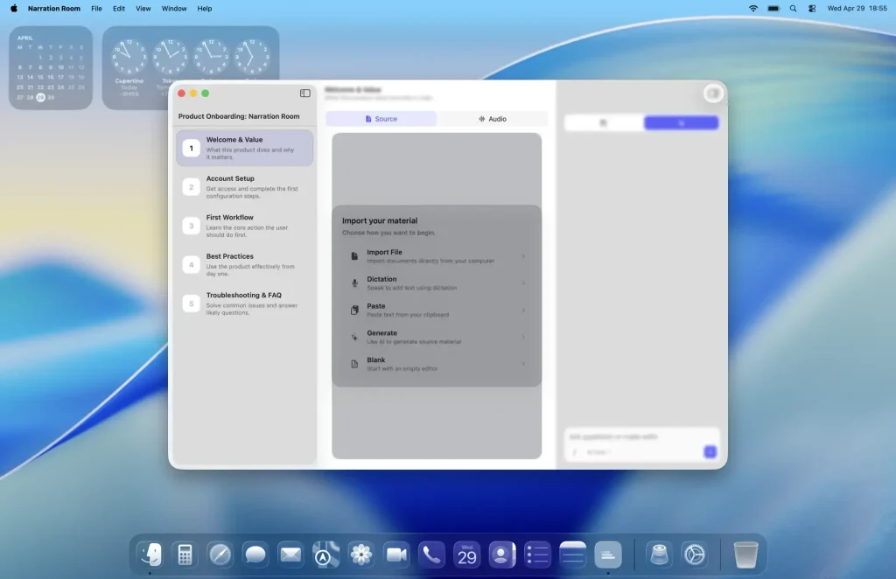Click the ask questions input field
896x579 pixels.
(634, 436)
